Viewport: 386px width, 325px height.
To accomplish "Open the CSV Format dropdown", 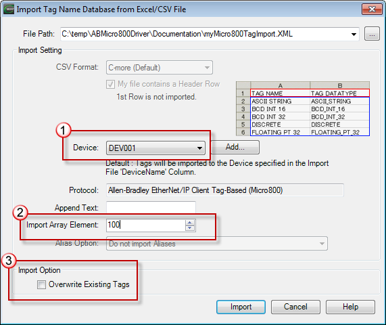I will coord(160,68).
